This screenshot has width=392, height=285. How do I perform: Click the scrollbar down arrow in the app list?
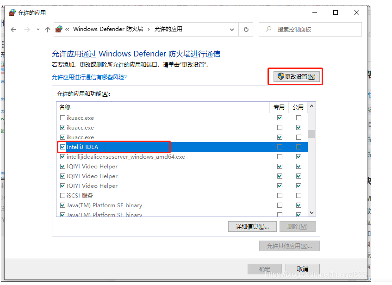coord(311,212)
